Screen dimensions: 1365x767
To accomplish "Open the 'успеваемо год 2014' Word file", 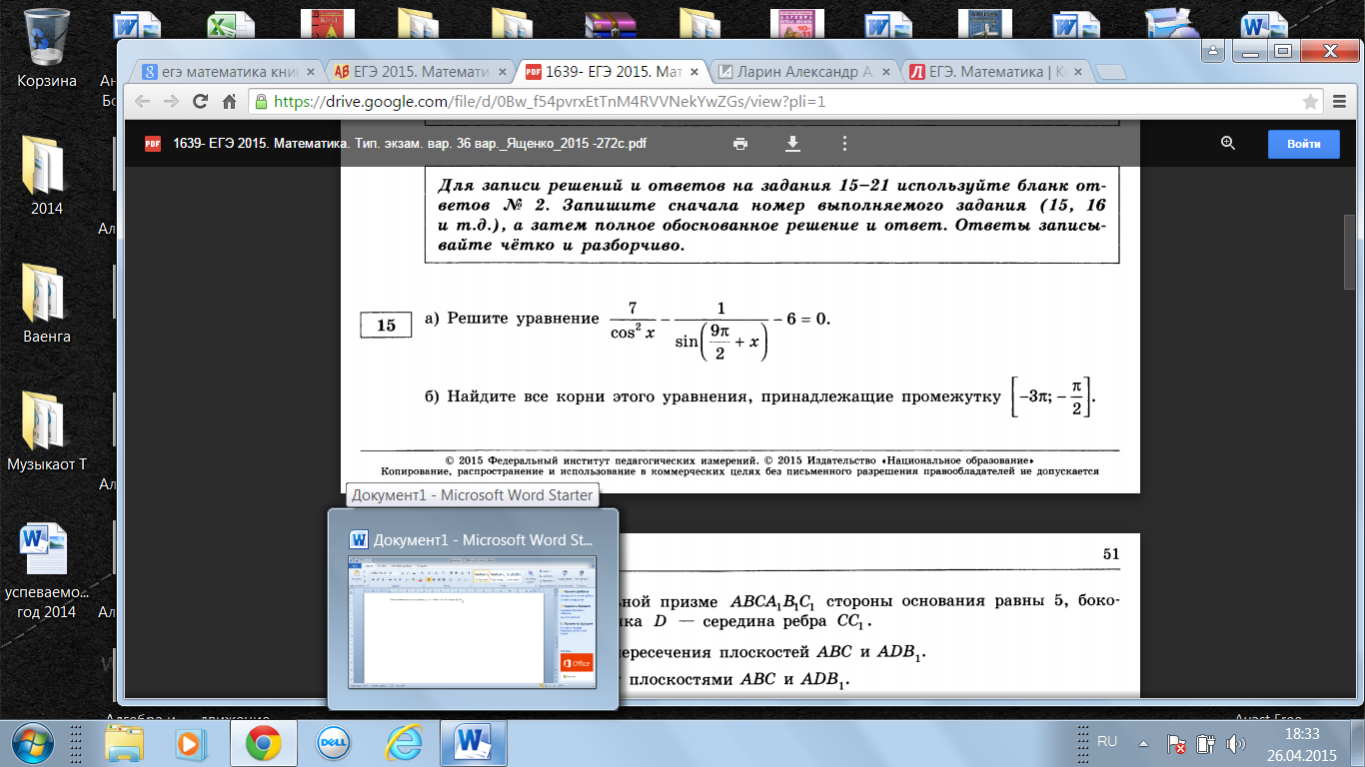I will (x=46, y=570).
